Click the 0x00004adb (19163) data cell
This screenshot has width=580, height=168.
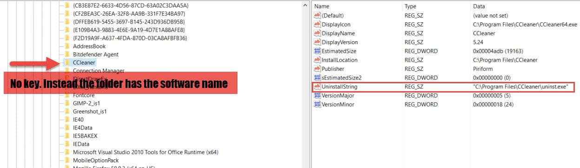coord(498,51)
